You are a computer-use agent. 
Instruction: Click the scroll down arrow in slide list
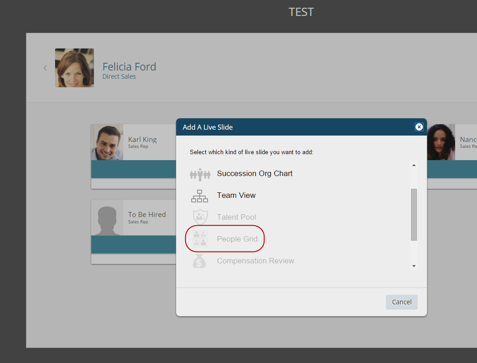414,266
